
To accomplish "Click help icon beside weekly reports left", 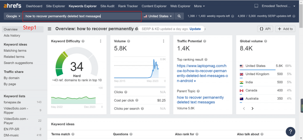I will (x=233, y=17).
